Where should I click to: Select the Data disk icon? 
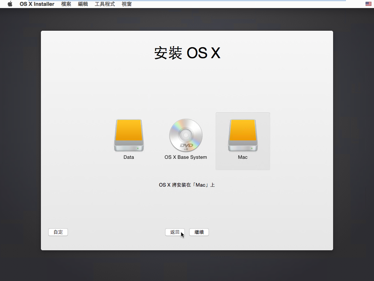[129, 135]
